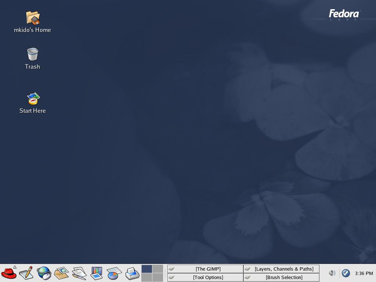Open the email client envelope icon
The height and width of the screenshot is (282, 376).
click(x=61, y=273)
